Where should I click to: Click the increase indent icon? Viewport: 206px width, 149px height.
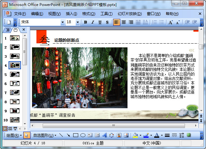[x=194, y=22]
